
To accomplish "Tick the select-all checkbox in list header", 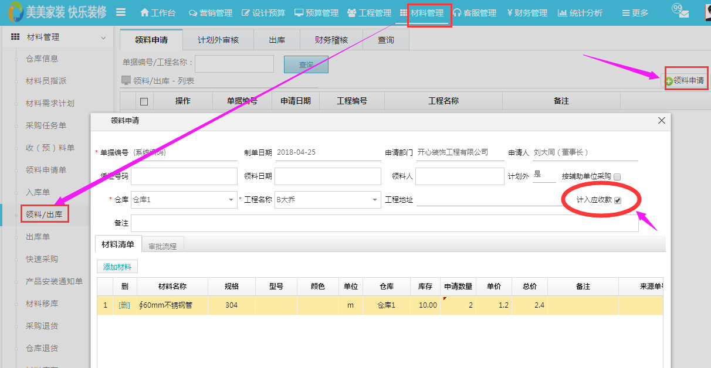I will coord(144,101).
